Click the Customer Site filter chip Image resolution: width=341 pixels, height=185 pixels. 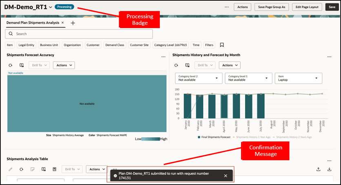(x=139, y=45)
